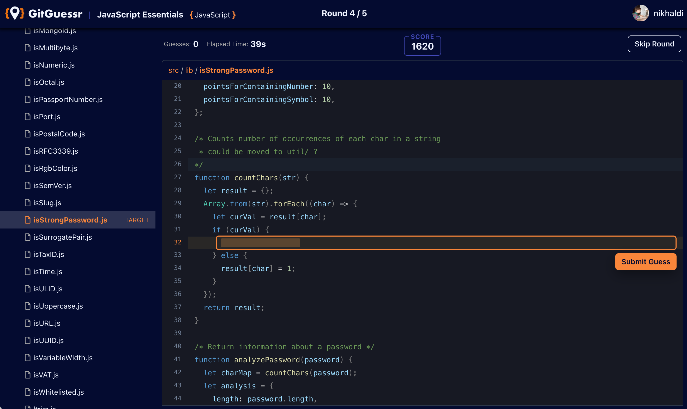Click the hidden code input on line 32
This screenshot has width=687, height=409.
tap(445, 243)
